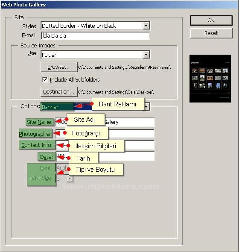Expand the Use Folder dropdown
Viewport: 239px width, 252px height.
[146, 55]
